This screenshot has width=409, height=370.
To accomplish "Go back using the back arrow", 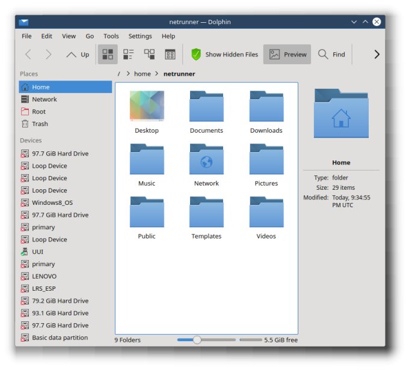I will [28, 55].
